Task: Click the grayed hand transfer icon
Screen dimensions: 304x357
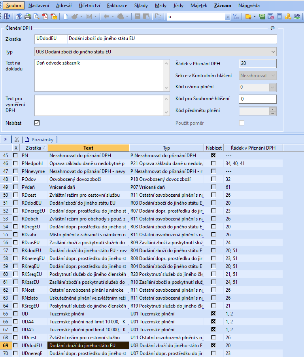Action: (x=75, y=16)
